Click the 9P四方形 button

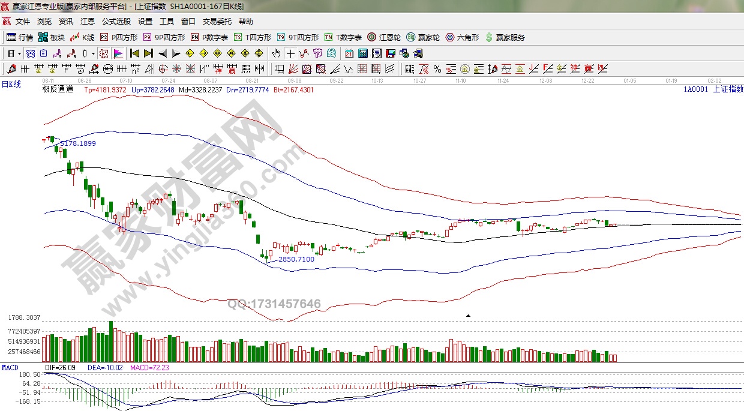pos(164,37)
